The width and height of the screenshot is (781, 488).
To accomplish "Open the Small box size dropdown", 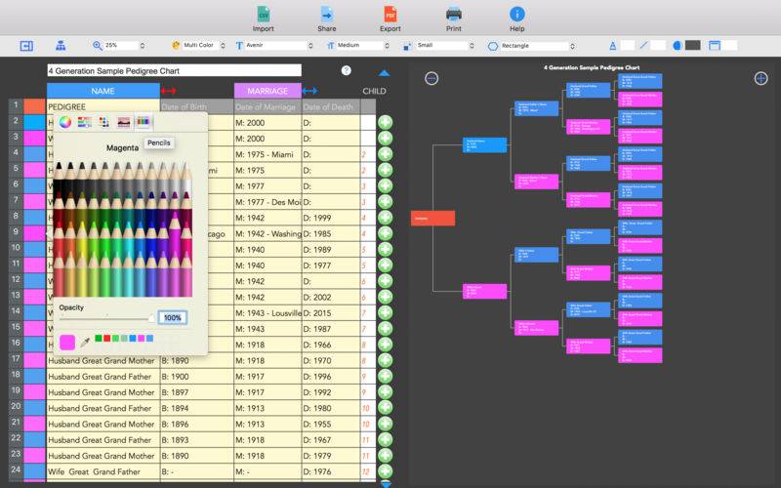I will (x=445, y=45).
